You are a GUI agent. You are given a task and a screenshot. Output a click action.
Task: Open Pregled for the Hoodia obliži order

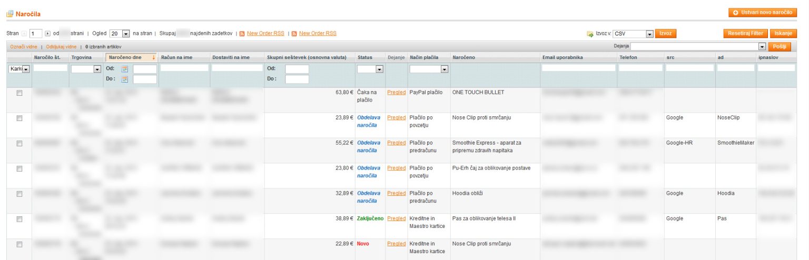396,193
